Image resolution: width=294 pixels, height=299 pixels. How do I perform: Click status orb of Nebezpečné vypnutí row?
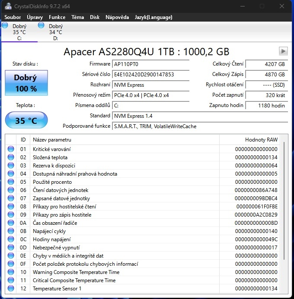click(x=11, y=247)
